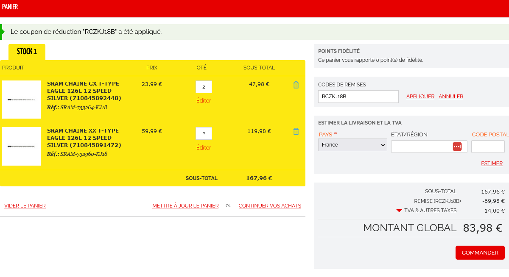
Task: Expand the TVA & autres taxes triangle
Action: [399, 211]
